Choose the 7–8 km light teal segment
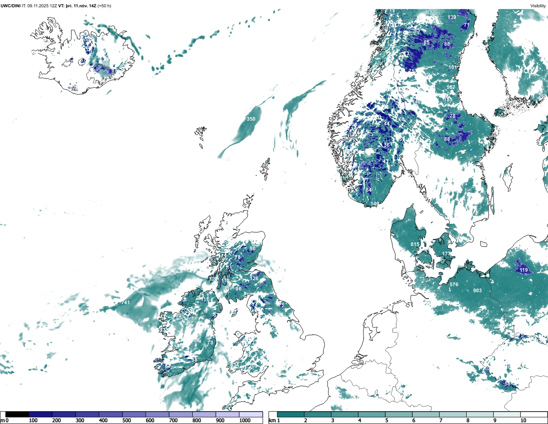This screenshot has width=548, height=424. coord(453,414)
